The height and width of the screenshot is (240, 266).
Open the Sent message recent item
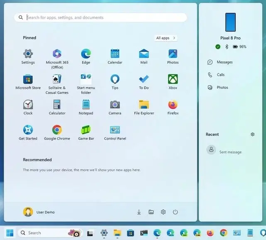point(230,152)
